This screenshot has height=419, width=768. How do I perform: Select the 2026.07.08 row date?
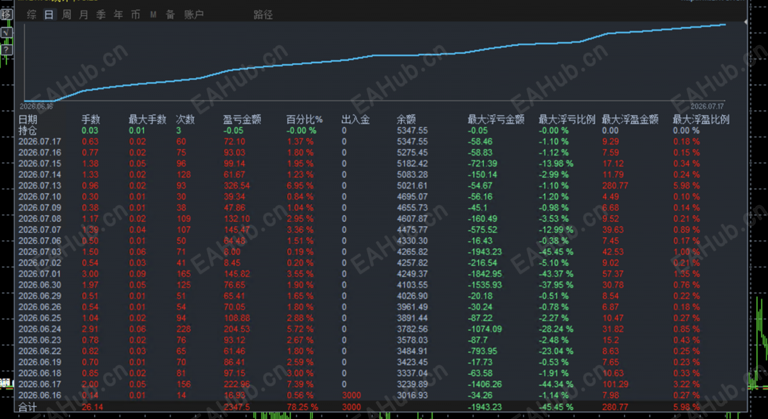tap(40, 219)
